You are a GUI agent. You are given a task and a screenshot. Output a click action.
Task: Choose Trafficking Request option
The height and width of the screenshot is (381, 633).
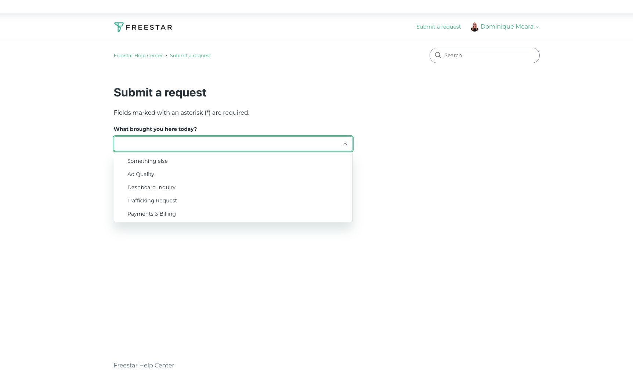[233, 201]
